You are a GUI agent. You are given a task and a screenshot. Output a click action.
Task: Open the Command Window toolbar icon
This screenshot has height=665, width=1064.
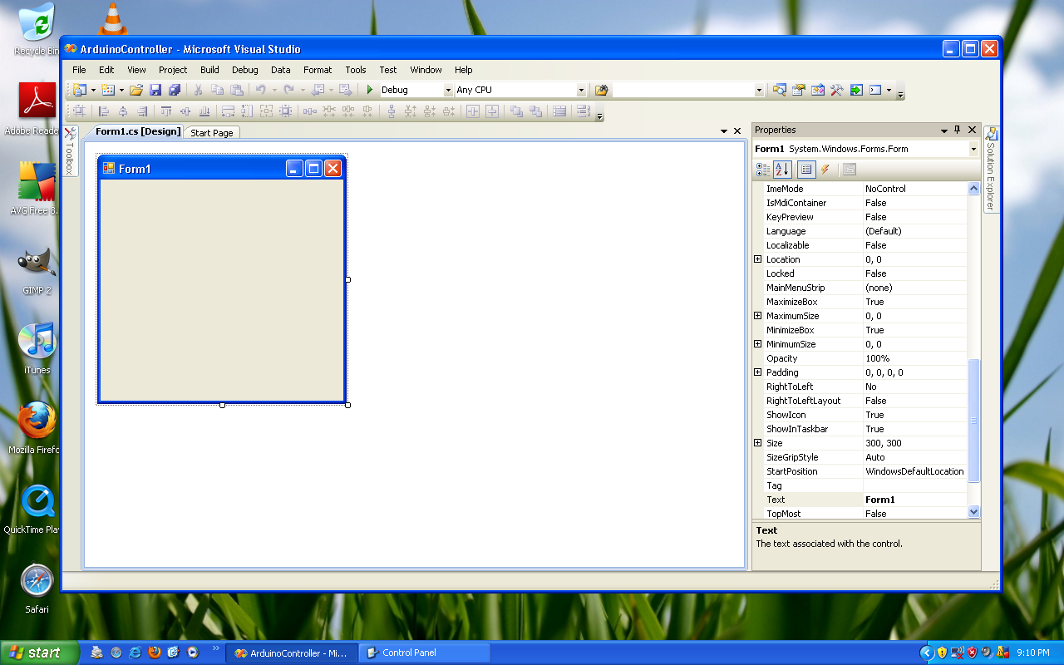coord(875,90)
